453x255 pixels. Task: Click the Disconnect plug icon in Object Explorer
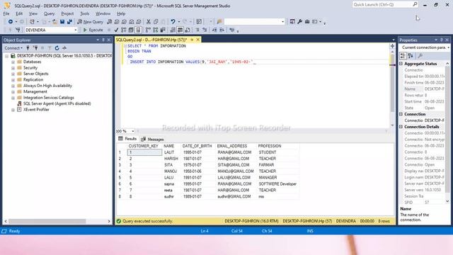(x=35, y=48)
